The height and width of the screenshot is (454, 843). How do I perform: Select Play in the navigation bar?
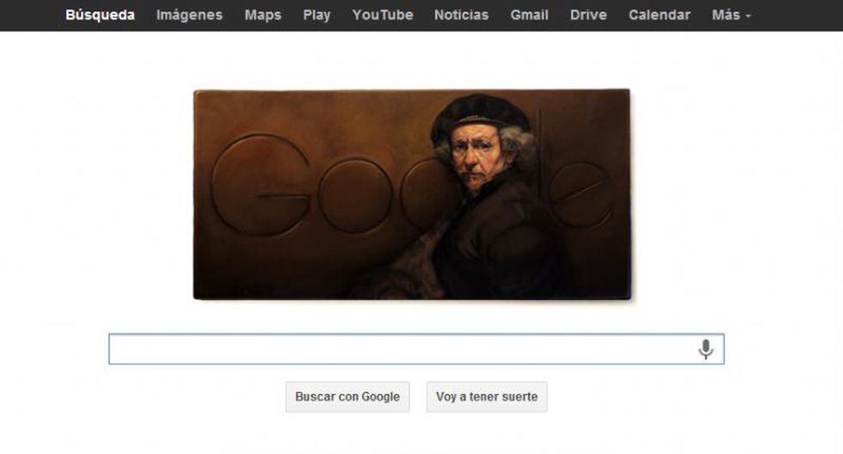[x=317, y=15]
